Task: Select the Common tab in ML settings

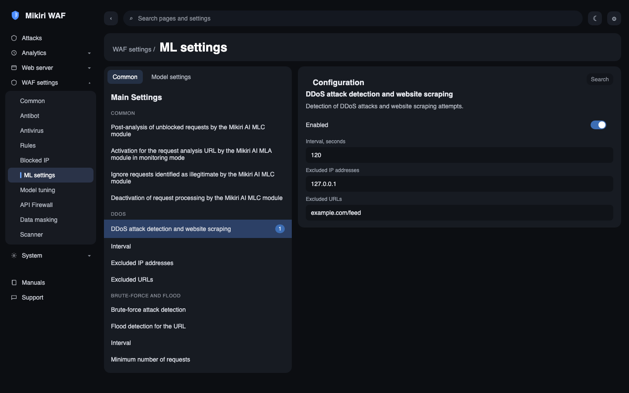Action: [125, 77]
